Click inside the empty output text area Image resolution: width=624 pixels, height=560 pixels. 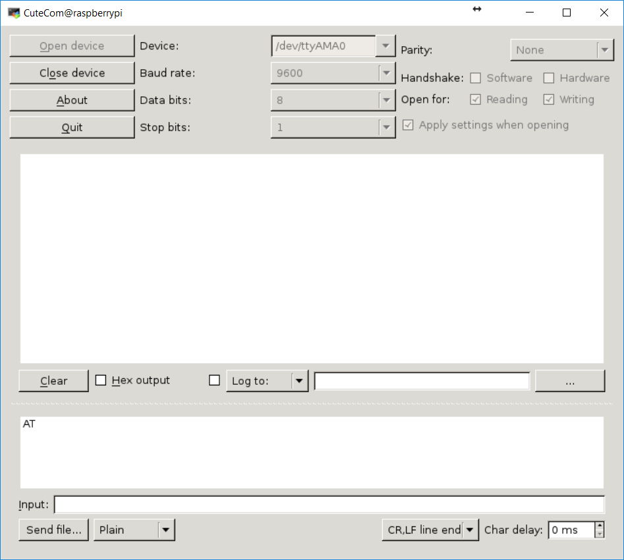(312, 259)
